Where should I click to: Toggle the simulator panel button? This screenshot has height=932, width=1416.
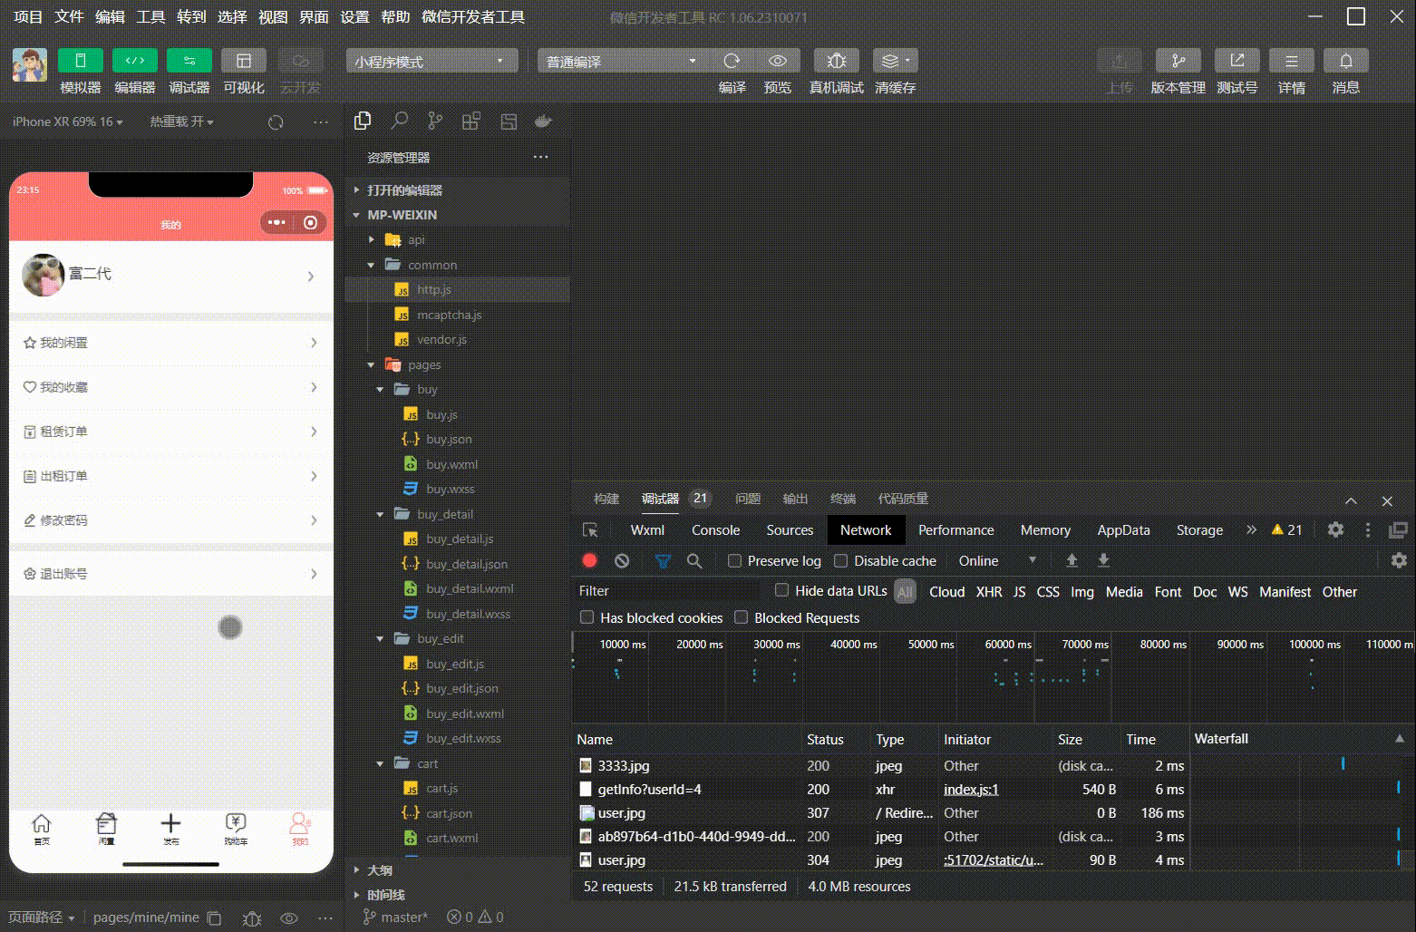tap(80, 61)
